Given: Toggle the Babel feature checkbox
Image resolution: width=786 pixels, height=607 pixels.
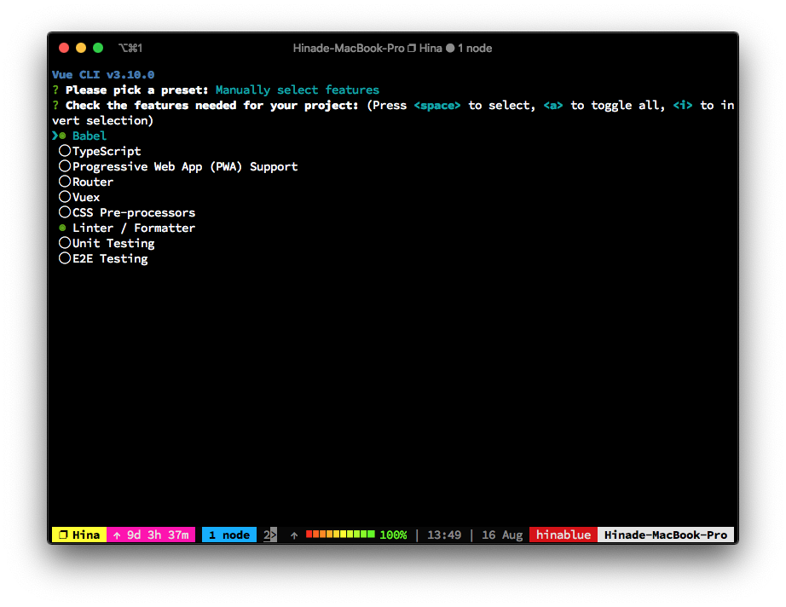Looking at the screenshot, I should coord(63,136).
